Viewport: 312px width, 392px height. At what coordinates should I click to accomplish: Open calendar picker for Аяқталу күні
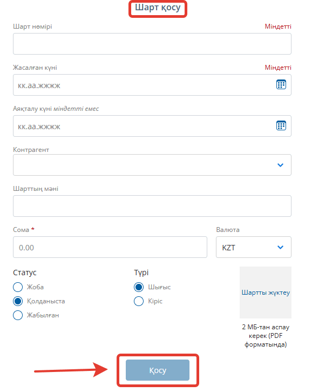pos(281,125)
